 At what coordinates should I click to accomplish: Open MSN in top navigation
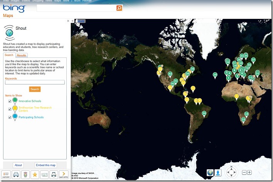[77, 1]
